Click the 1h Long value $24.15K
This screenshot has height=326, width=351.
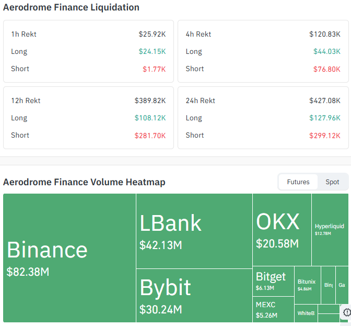coord(152,51)
